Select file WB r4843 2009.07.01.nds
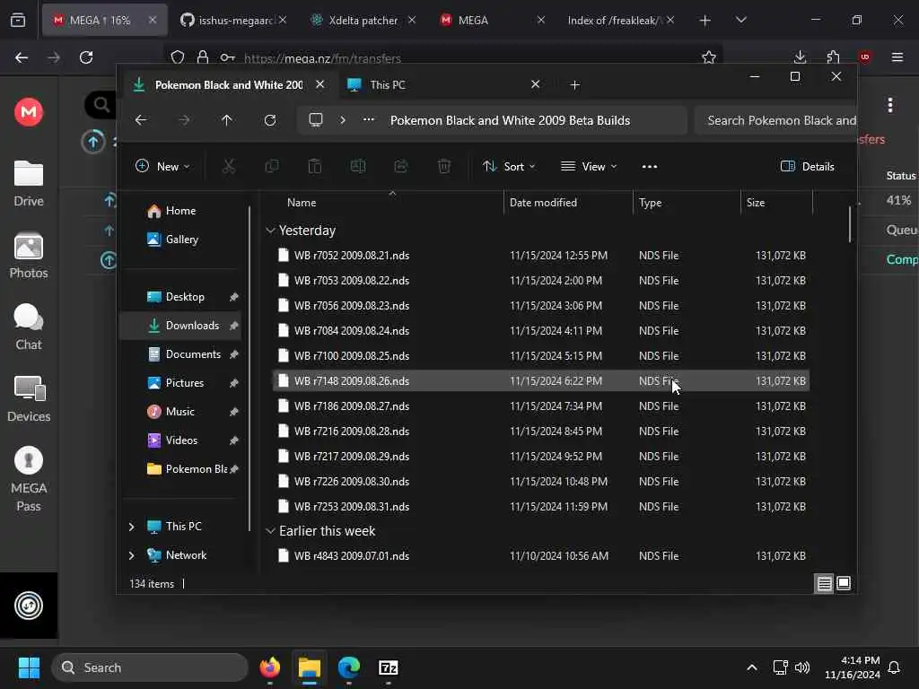Screen dimensions: 919x689 tap(541, 556)
